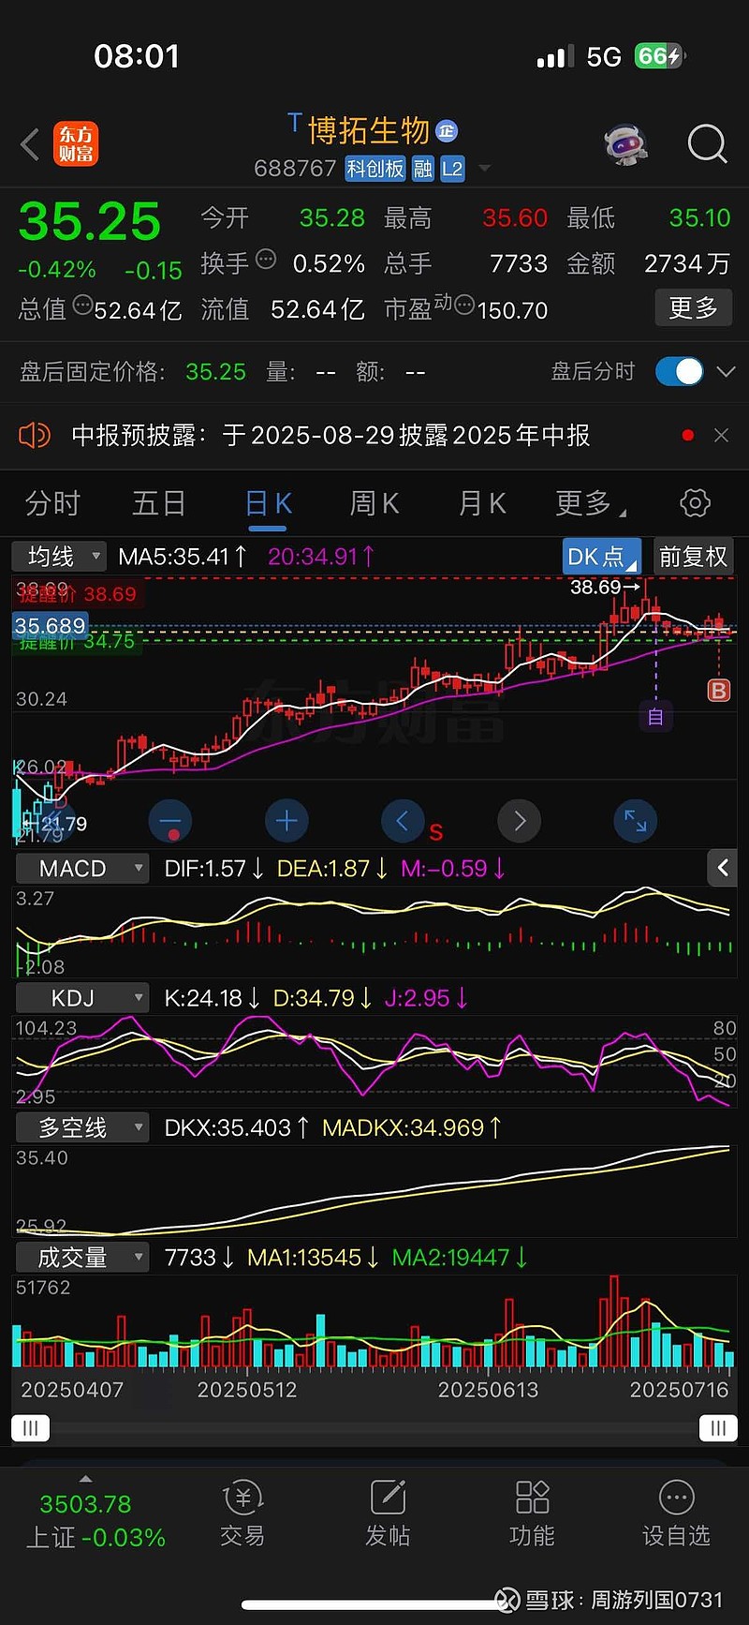Select the 日K tab

pos(268,504)
